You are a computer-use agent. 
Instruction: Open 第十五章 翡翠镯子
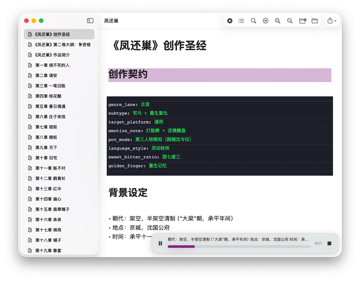59,209
